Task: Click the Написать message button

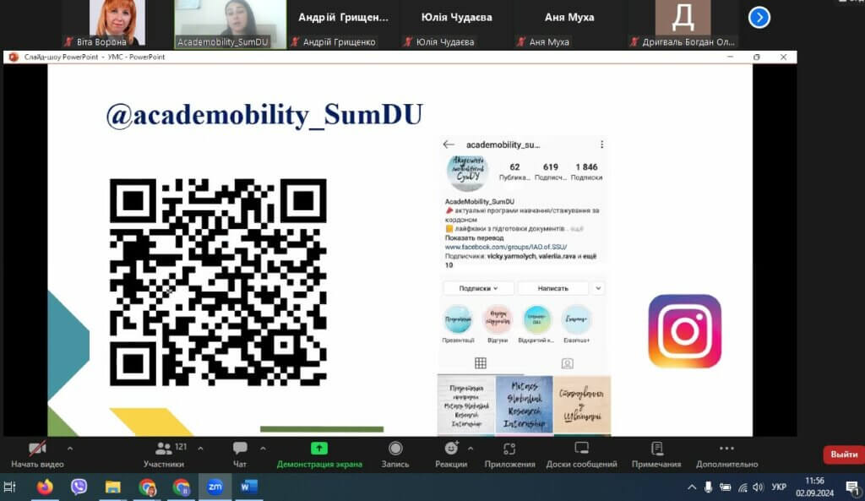Action: point(553,288)
